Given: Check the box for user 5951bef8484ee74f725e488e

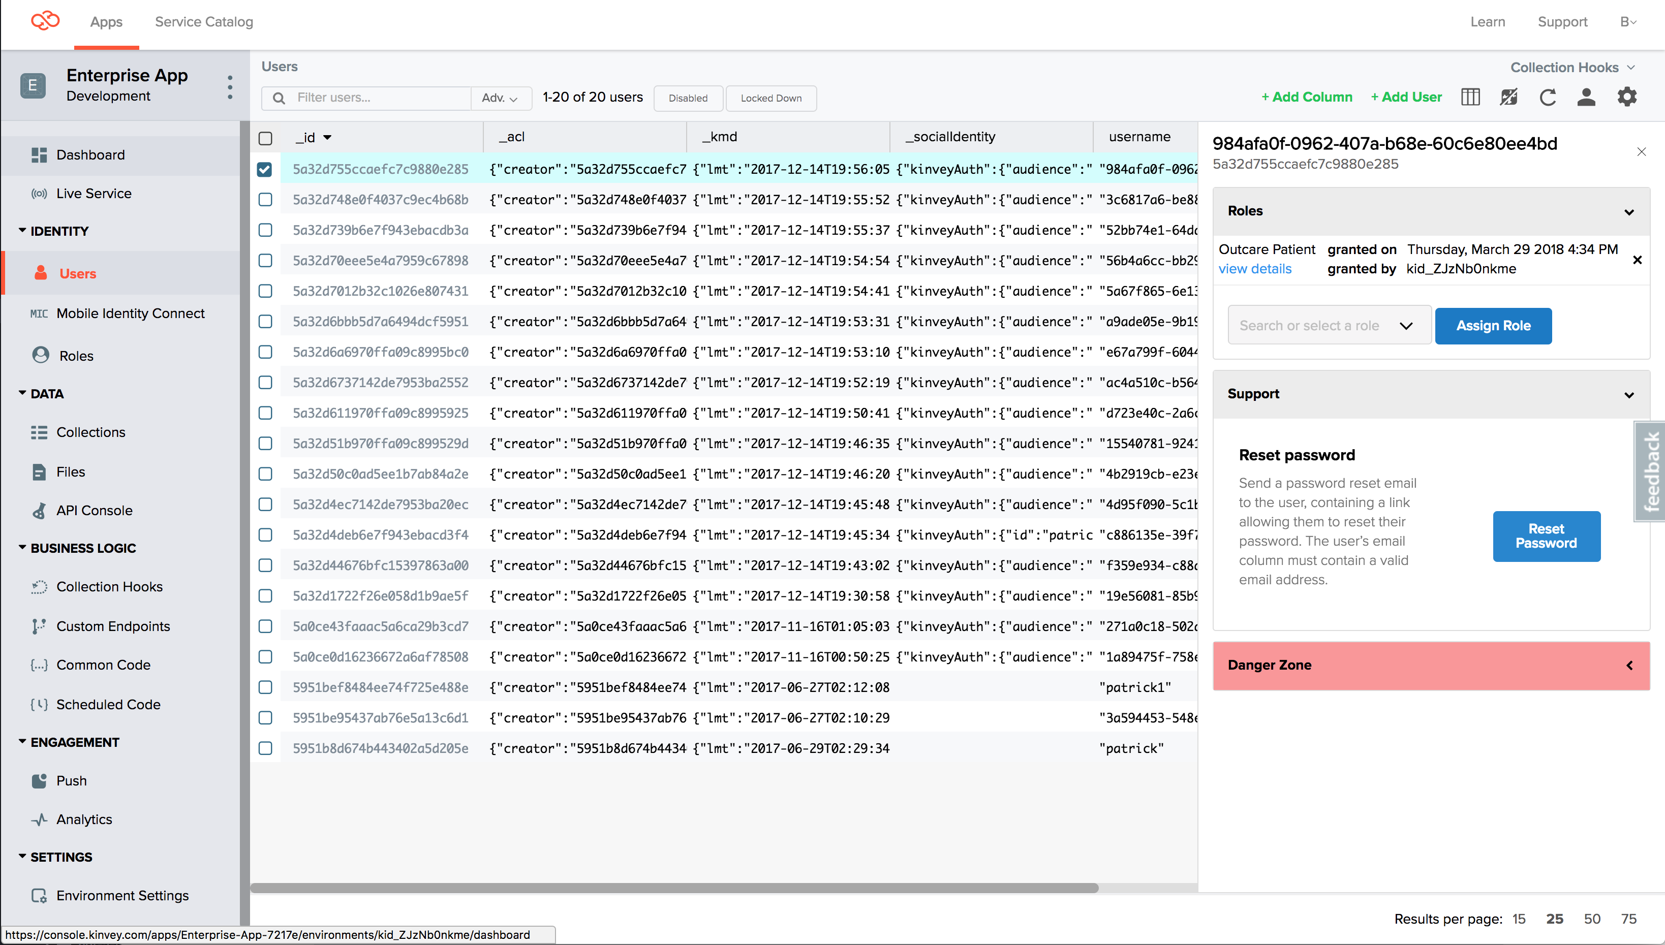Looking at the screenshot, I should (x=265, y=687).
